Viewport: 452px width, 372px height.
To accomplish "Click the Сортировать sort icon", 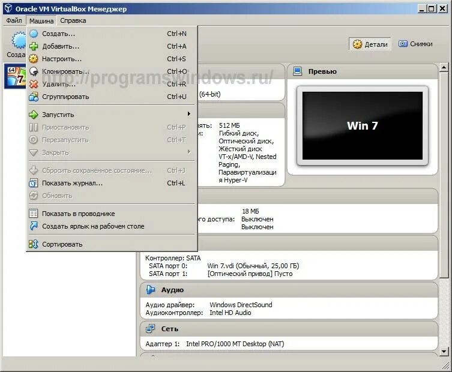I will click(34, 244).
